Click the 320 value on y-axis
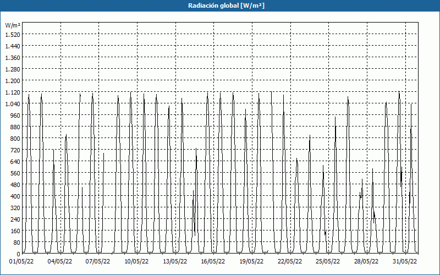 [15, 208]
